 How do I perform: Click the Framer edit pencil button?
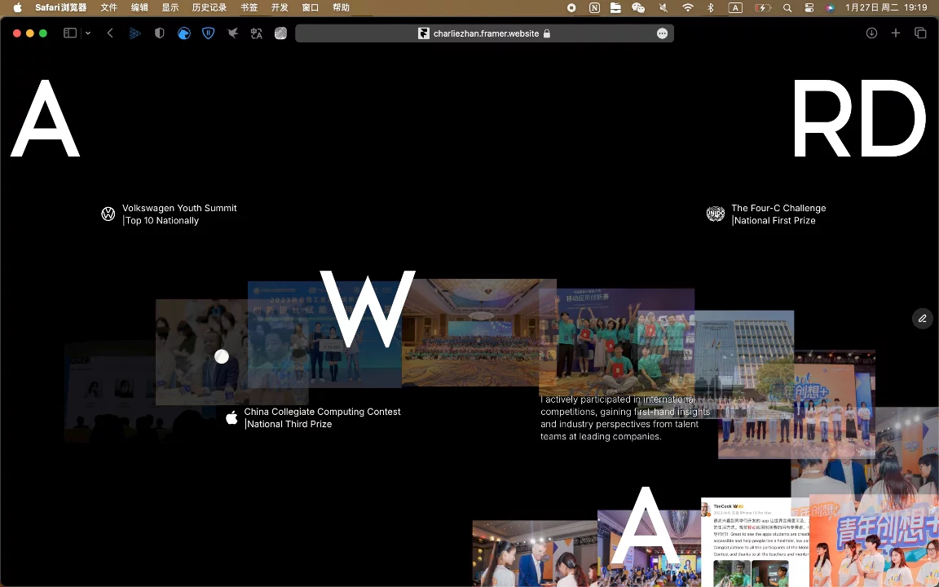coord(922,319)
